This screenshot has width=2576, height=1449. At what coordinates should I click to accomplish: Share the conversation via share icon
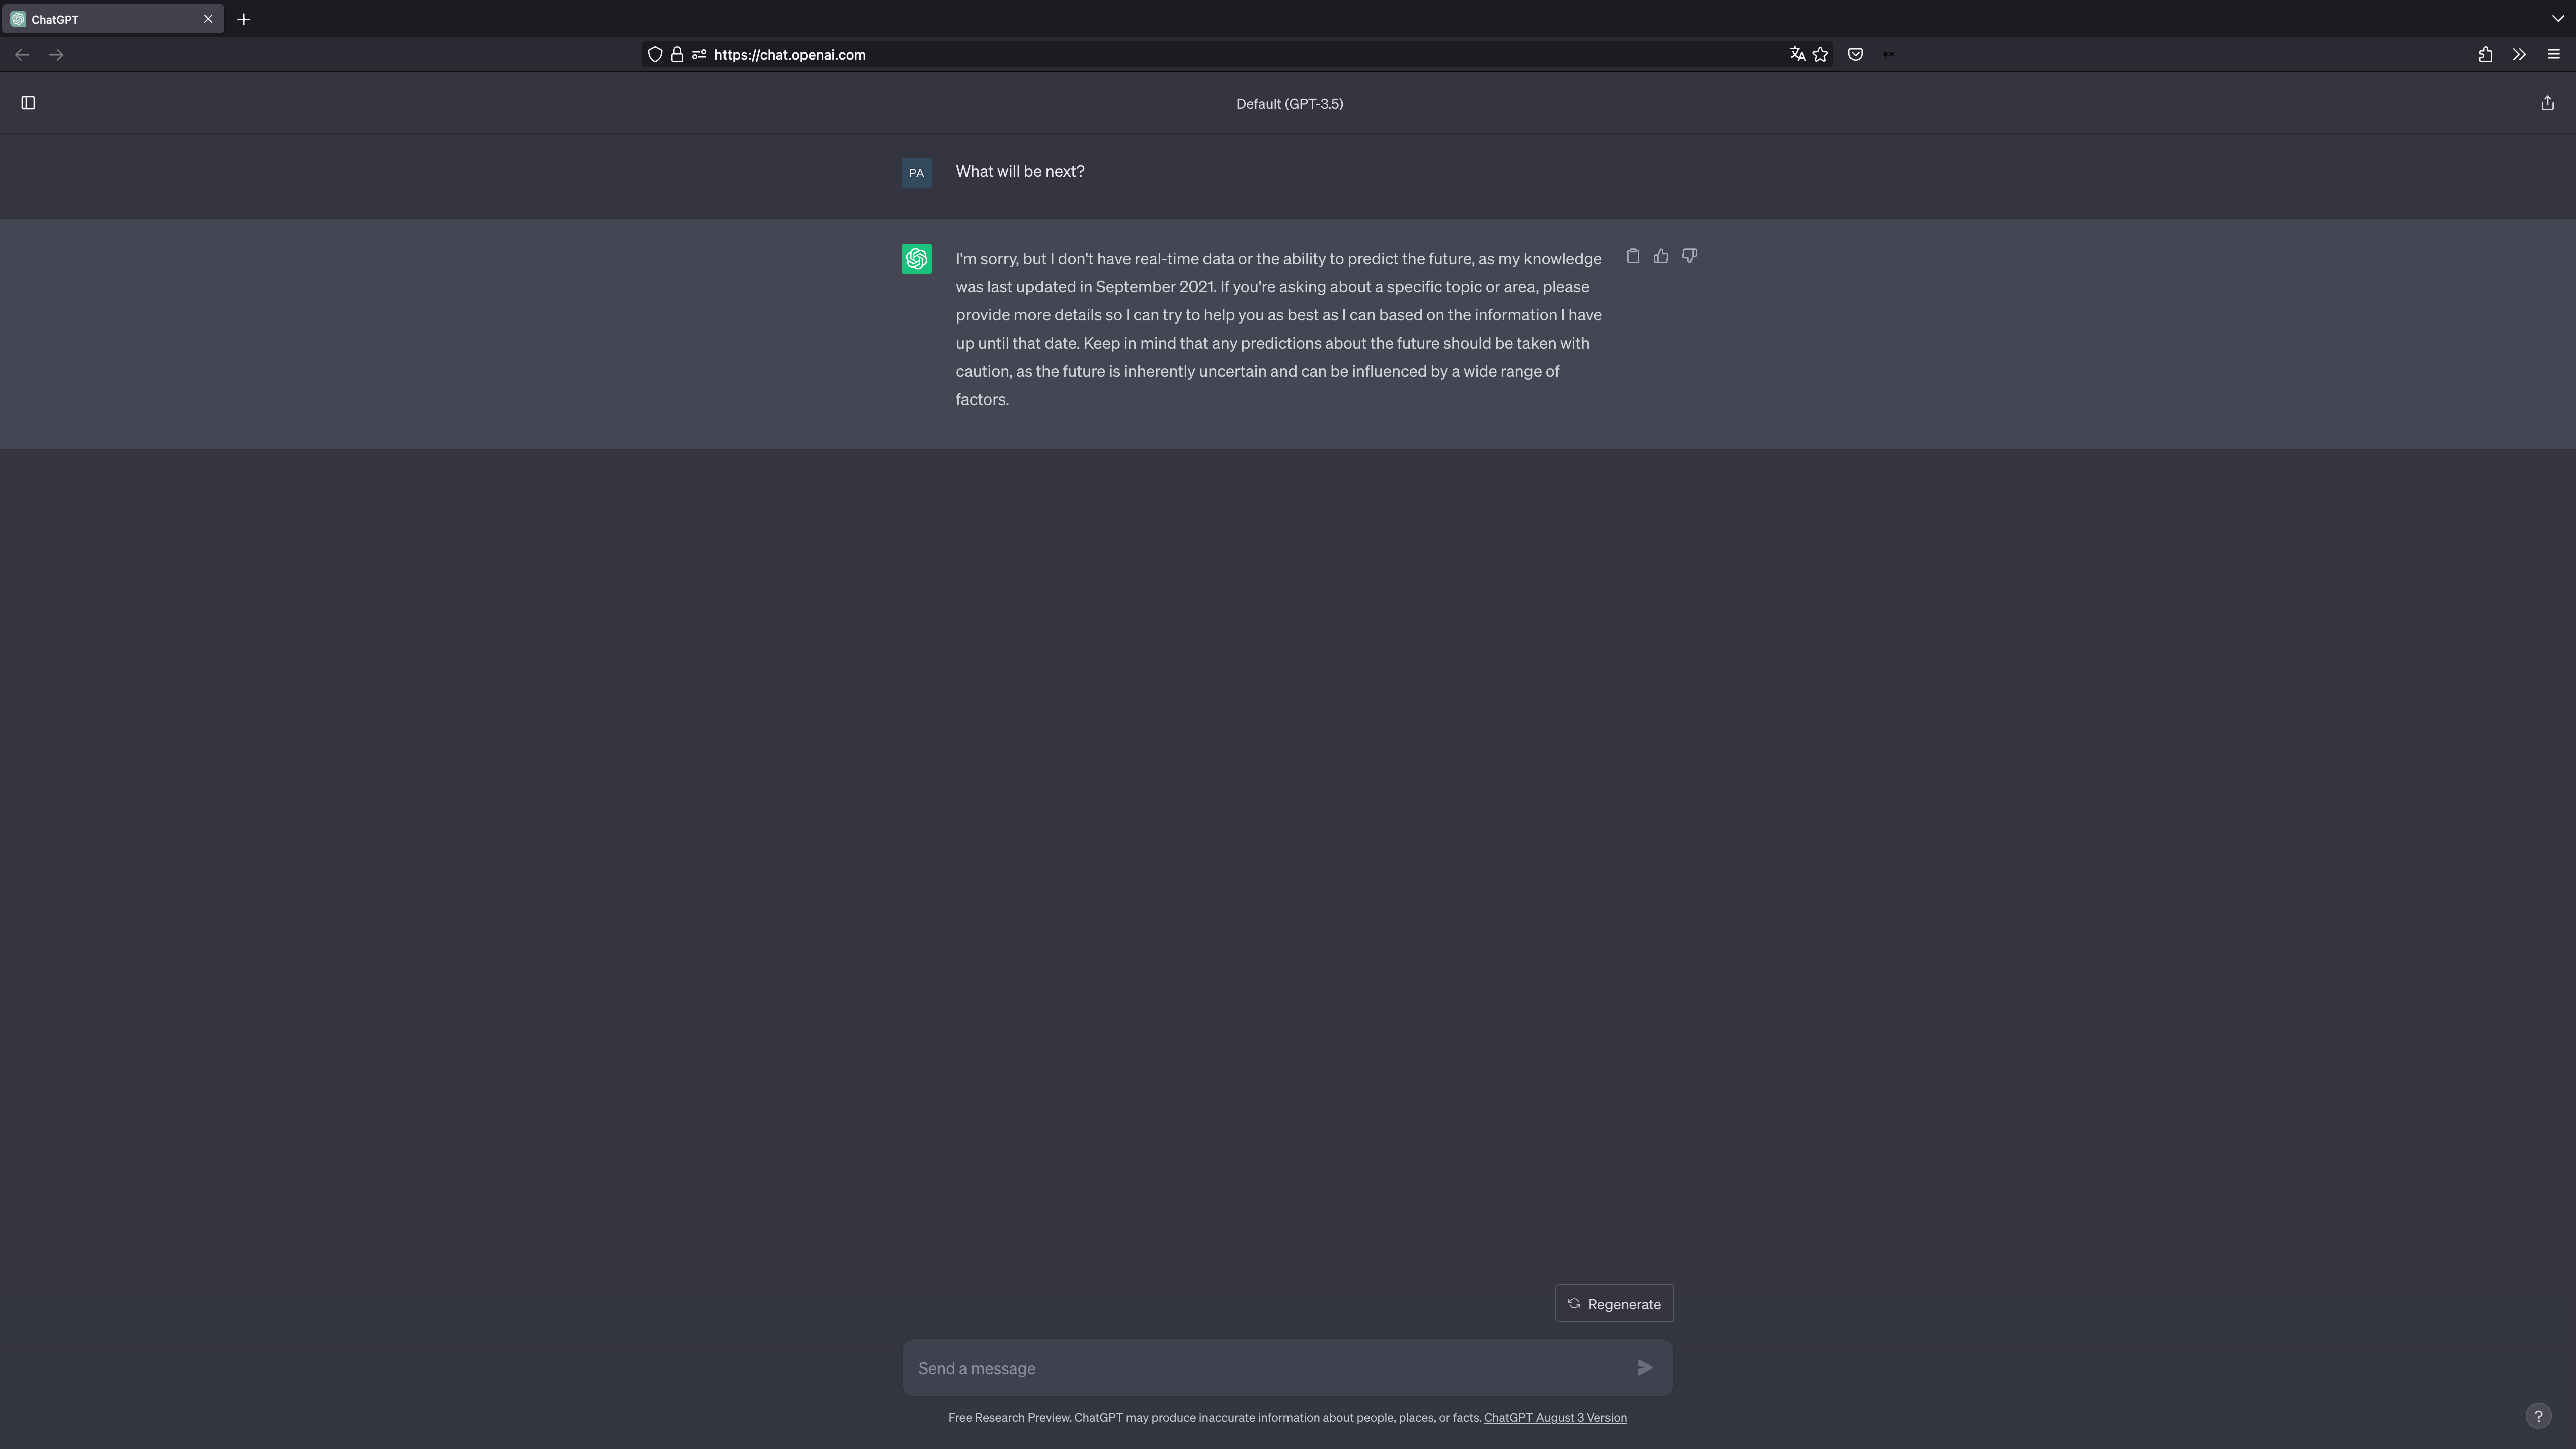(2547, 103)
